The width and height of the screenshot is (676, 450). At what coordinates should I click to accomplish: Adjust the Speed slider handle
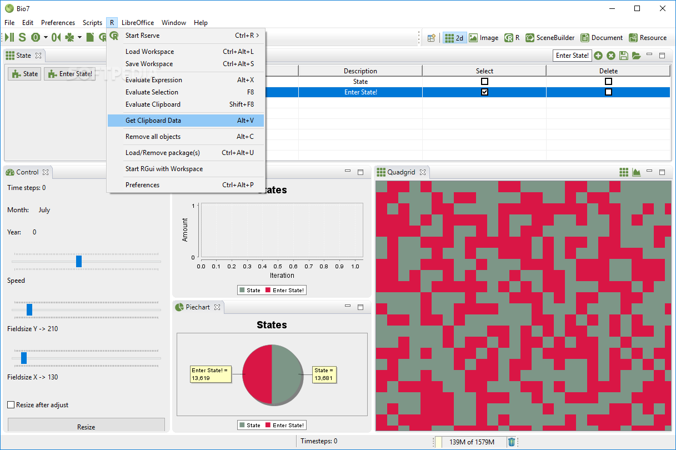79,261
